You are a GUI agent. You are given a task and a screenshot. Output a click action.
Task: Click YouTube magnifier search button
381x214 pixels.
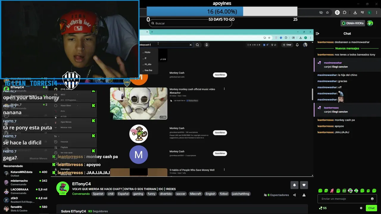[197, 45]
